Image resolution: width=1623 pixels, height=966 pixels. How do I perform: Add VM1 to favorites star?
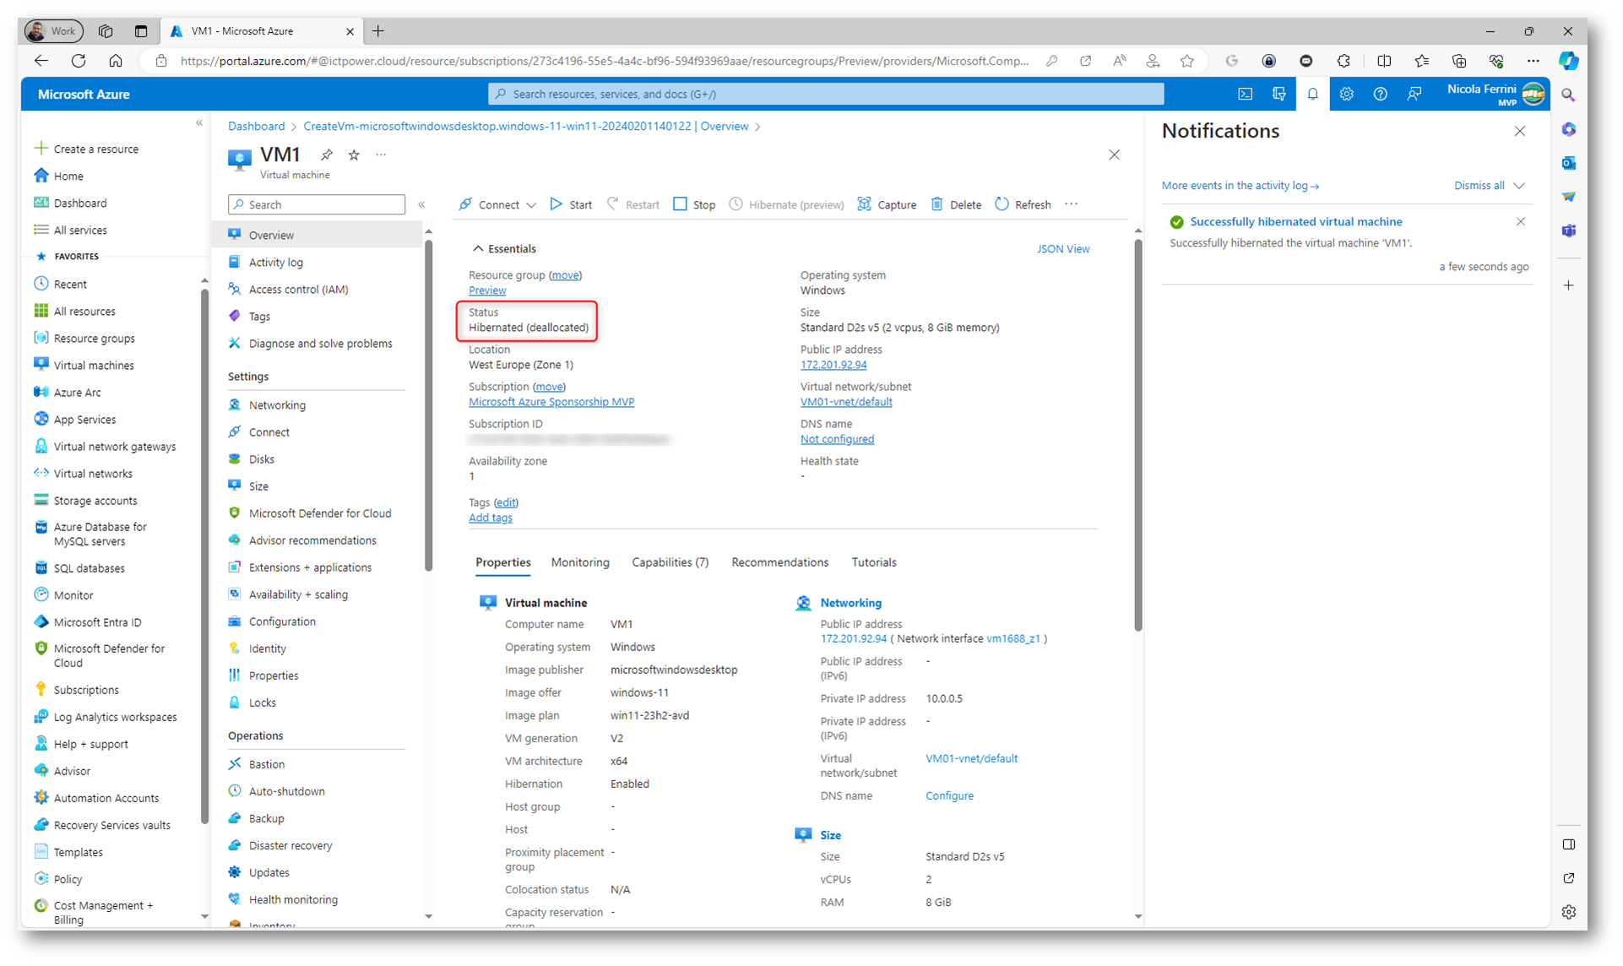click(x=354, y=155)
